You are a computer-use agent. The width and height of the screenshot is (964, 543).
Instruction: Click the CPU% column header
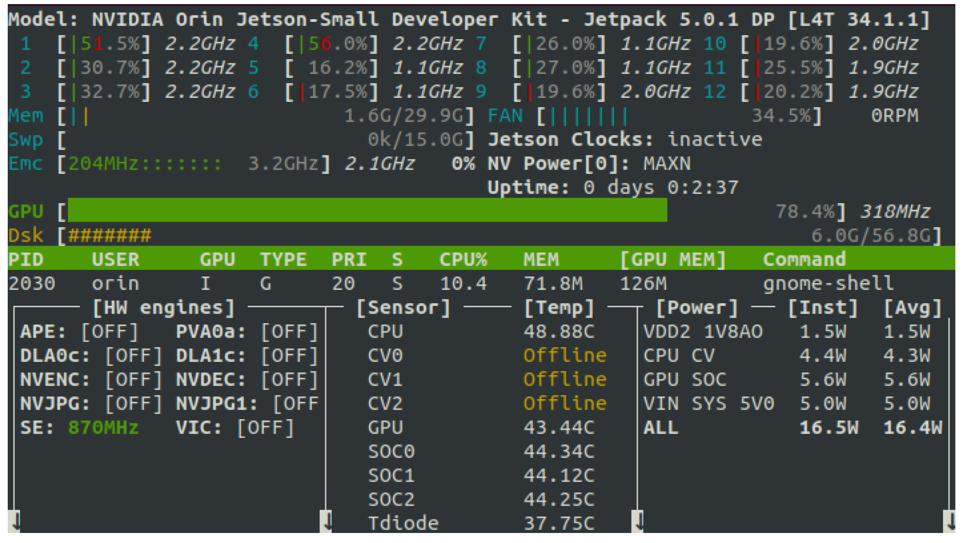pyautogui.click(x=463, y=259)
